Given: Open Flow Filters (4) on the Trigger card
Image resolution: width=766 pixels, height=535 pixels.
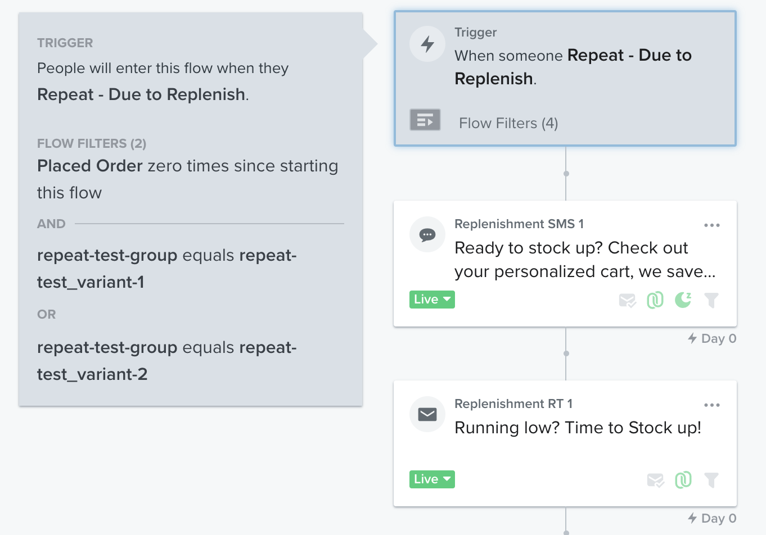Looking at the screenshot, I should (x=508, y=123).
